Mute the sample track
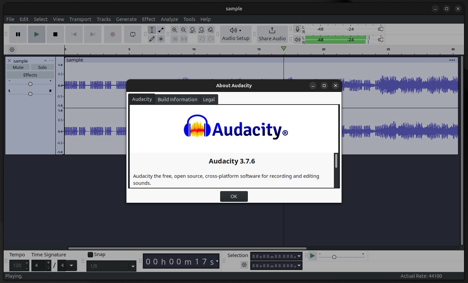Screen dimensions: 468x283 18,67
